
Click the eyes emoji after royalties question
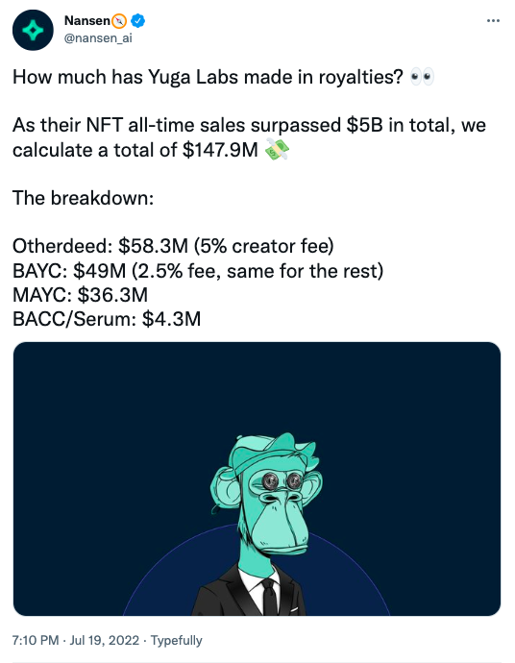point(423,77)
